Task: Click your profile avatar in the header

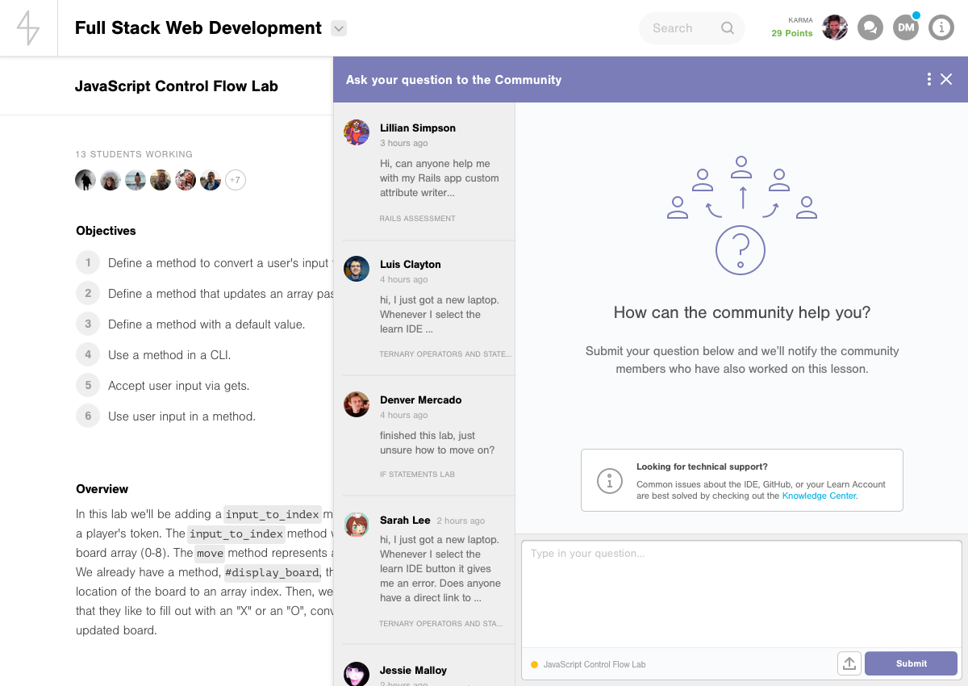Action: tap(835, 27)
